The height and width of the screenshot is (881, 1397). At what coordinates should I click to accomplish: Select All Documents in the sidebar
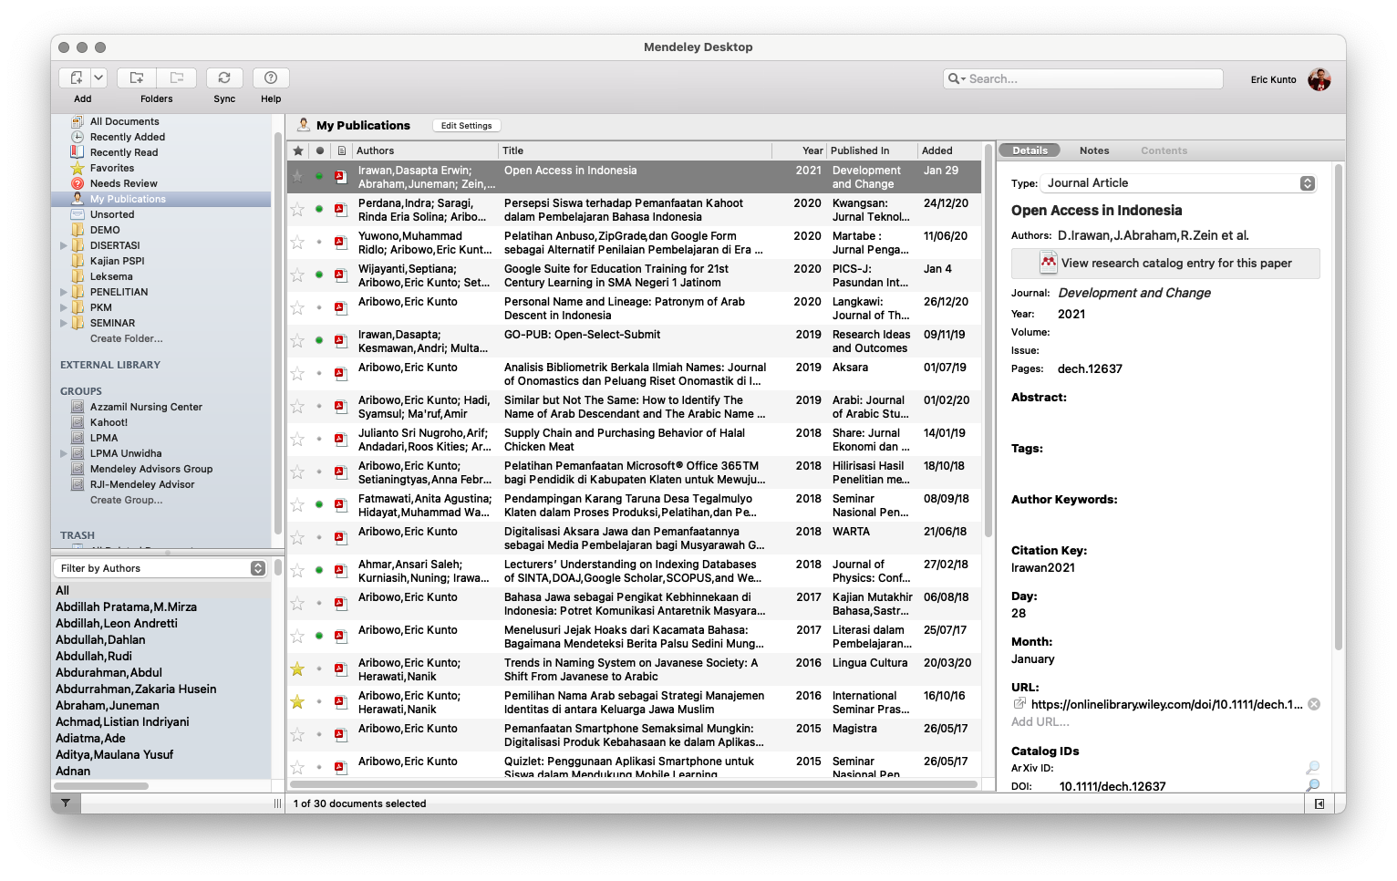click(x=124, y=121)
